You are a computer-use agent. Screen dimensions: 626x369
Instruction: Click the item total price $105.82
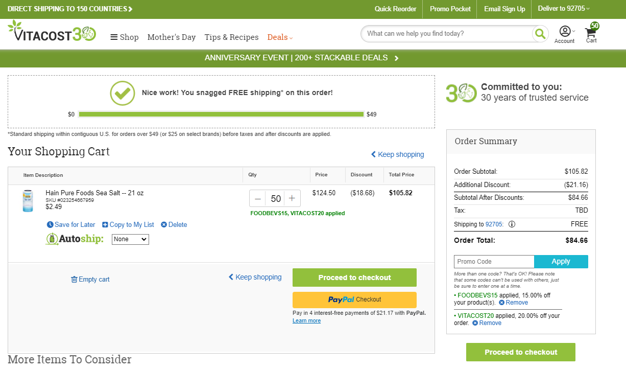(400, 193)
